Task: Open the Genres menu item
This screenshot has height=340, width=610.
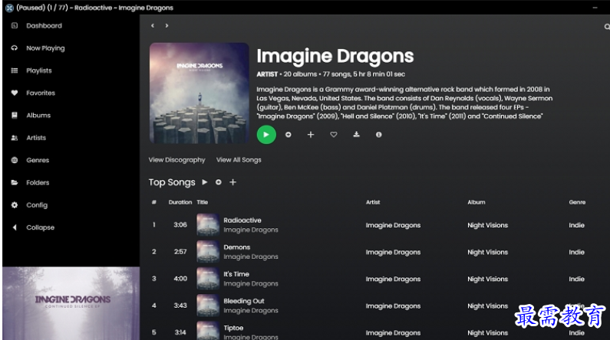Action: (x=38, y=160)
